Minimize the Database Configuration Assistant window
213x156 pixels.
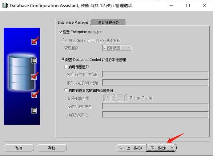pos(171,6)
